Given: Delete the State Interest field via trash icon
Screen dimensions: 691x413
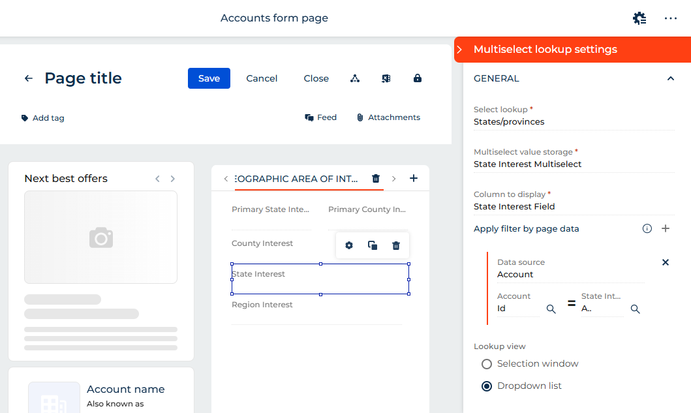Looking at the screenshot, I should tap(395, 245).
